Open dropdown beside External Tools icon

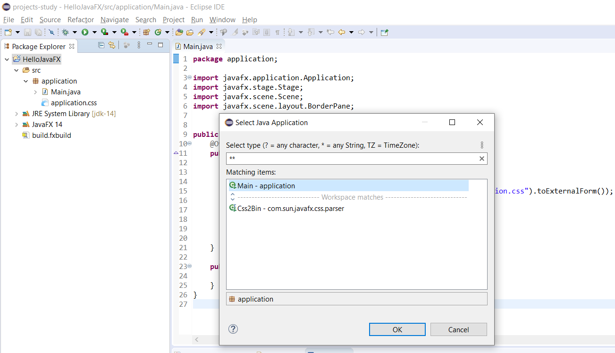[x=134, y=32]
